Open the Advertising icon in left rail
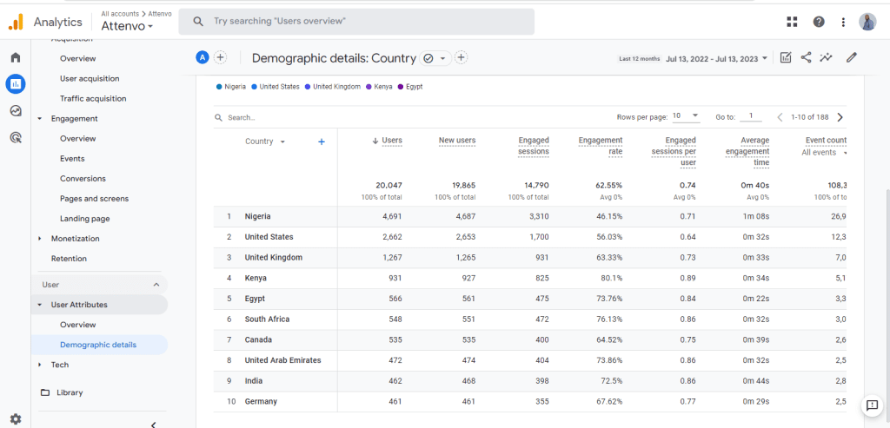This screenshot has height=428, width=890. point(16,136)
